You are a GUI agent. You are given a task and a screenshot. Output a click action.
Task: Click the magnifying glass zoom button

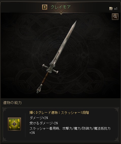coord(115,17)
